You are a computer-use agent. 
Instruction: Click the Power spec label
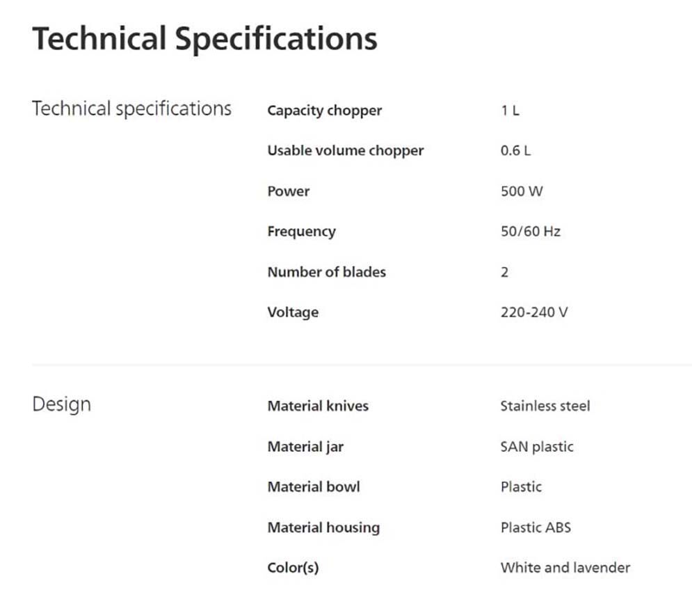(x=288, y=191)
